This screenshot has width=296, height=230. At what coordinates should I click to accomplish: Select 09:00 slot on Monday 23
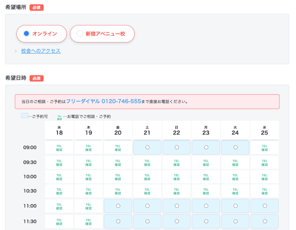[206, 147]
